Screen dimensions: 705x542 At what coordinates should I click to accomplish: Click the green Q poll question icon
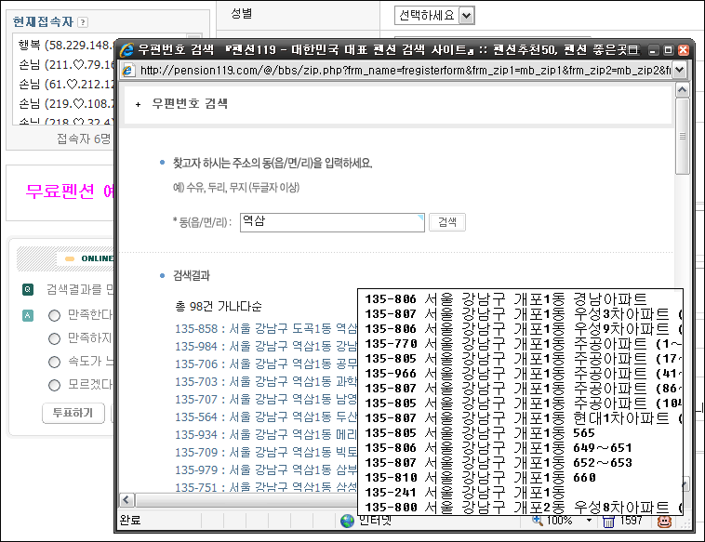coord(28,289)
